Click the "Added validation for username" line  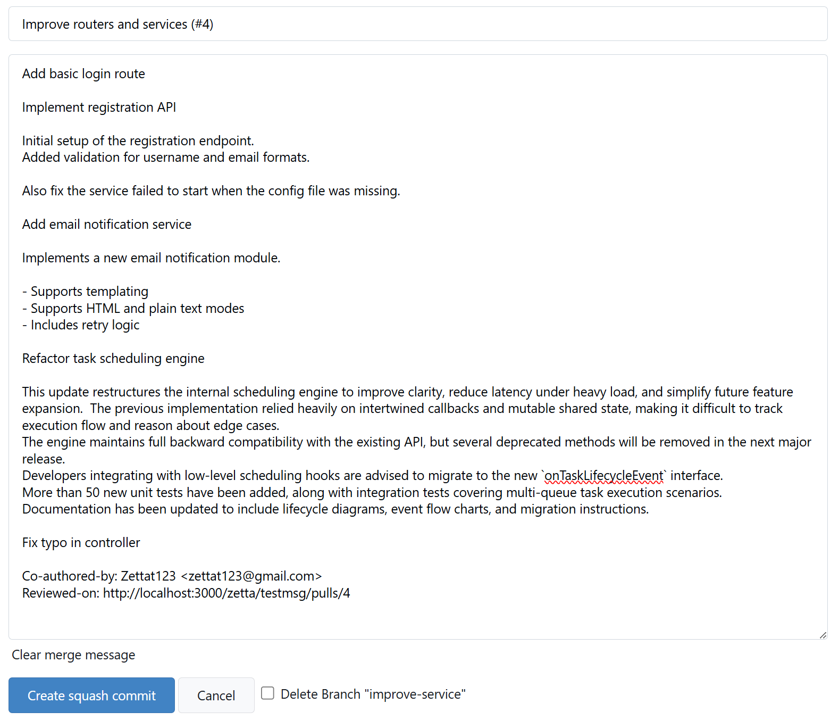pos(166,158)
